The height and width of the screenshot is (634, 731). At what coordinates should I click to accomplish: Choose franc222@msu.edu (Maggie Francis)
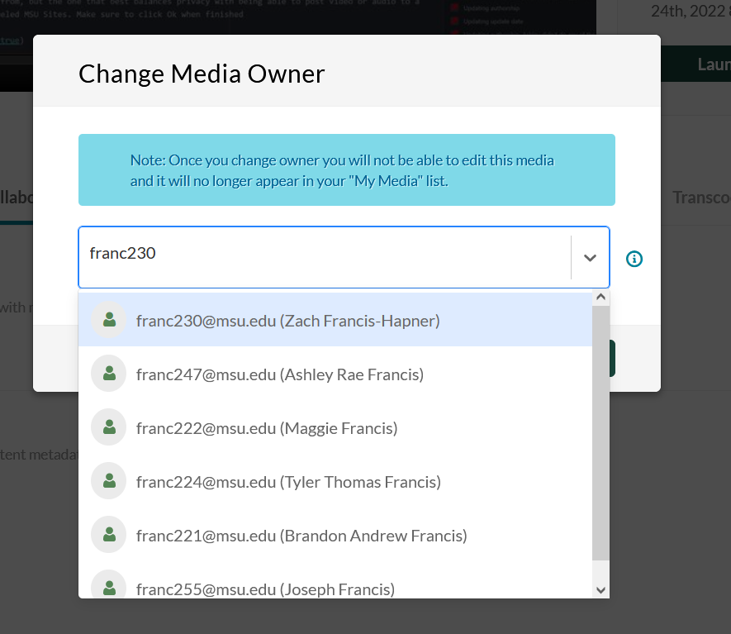tap(335, 427)
